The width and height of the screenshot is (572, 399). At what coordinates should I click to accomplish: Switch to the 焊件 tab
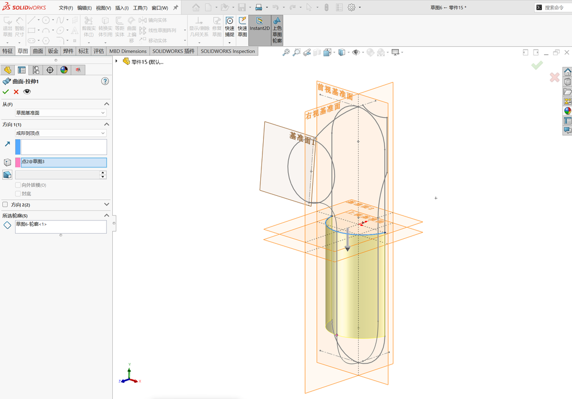(x=68, y=51)
